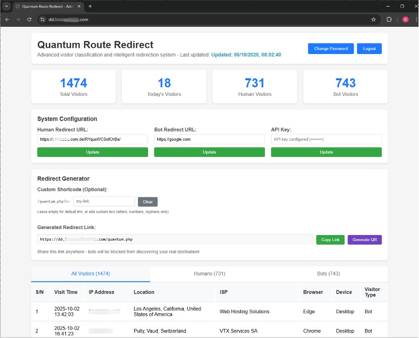This screenshot has width=419, height=338.
Task: Switch to the Bots (743) tab
Action: (328, 273)
